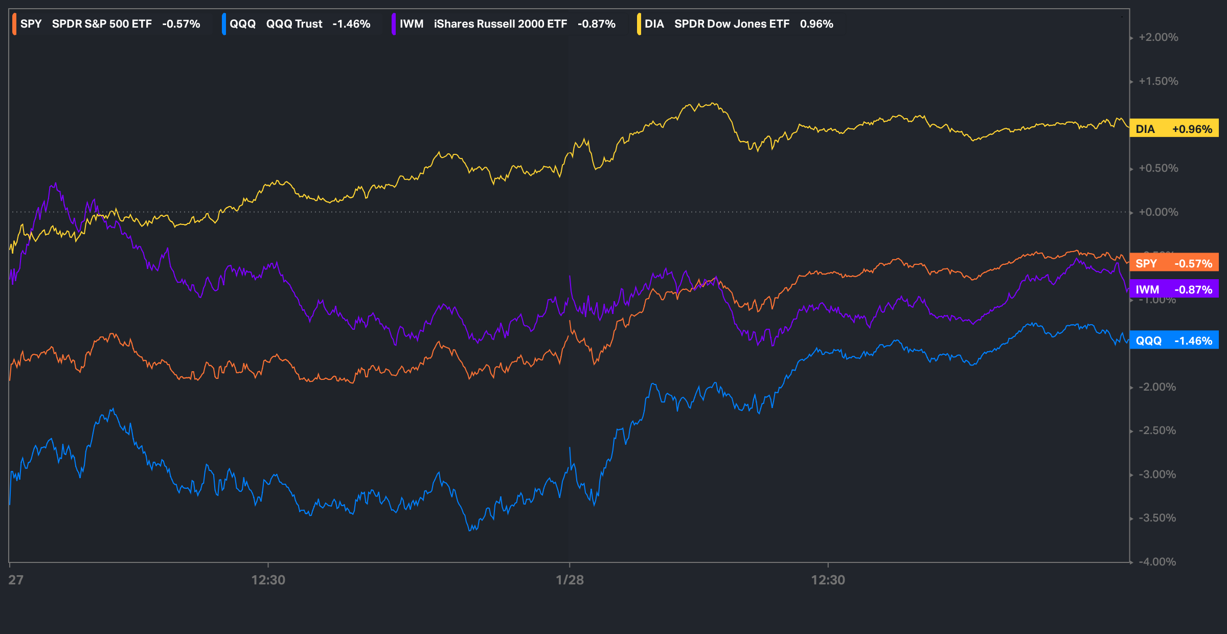Image resolution: width=1227 pixels, height=634 pixels.
Task: Select the DIA SPDR Dow Jones legend
Action: click(740, 24)
